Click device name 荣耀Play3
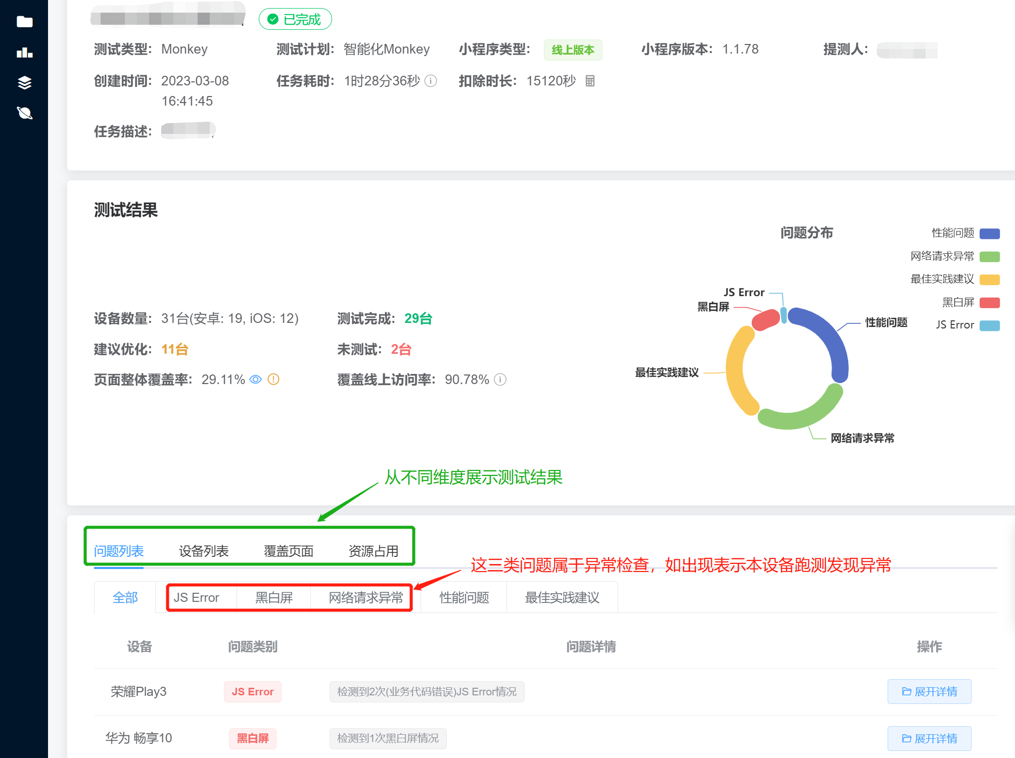Image resolution: width=1015 pixels, height=758 pixels. pyautogui.click(x=139, y=691)
